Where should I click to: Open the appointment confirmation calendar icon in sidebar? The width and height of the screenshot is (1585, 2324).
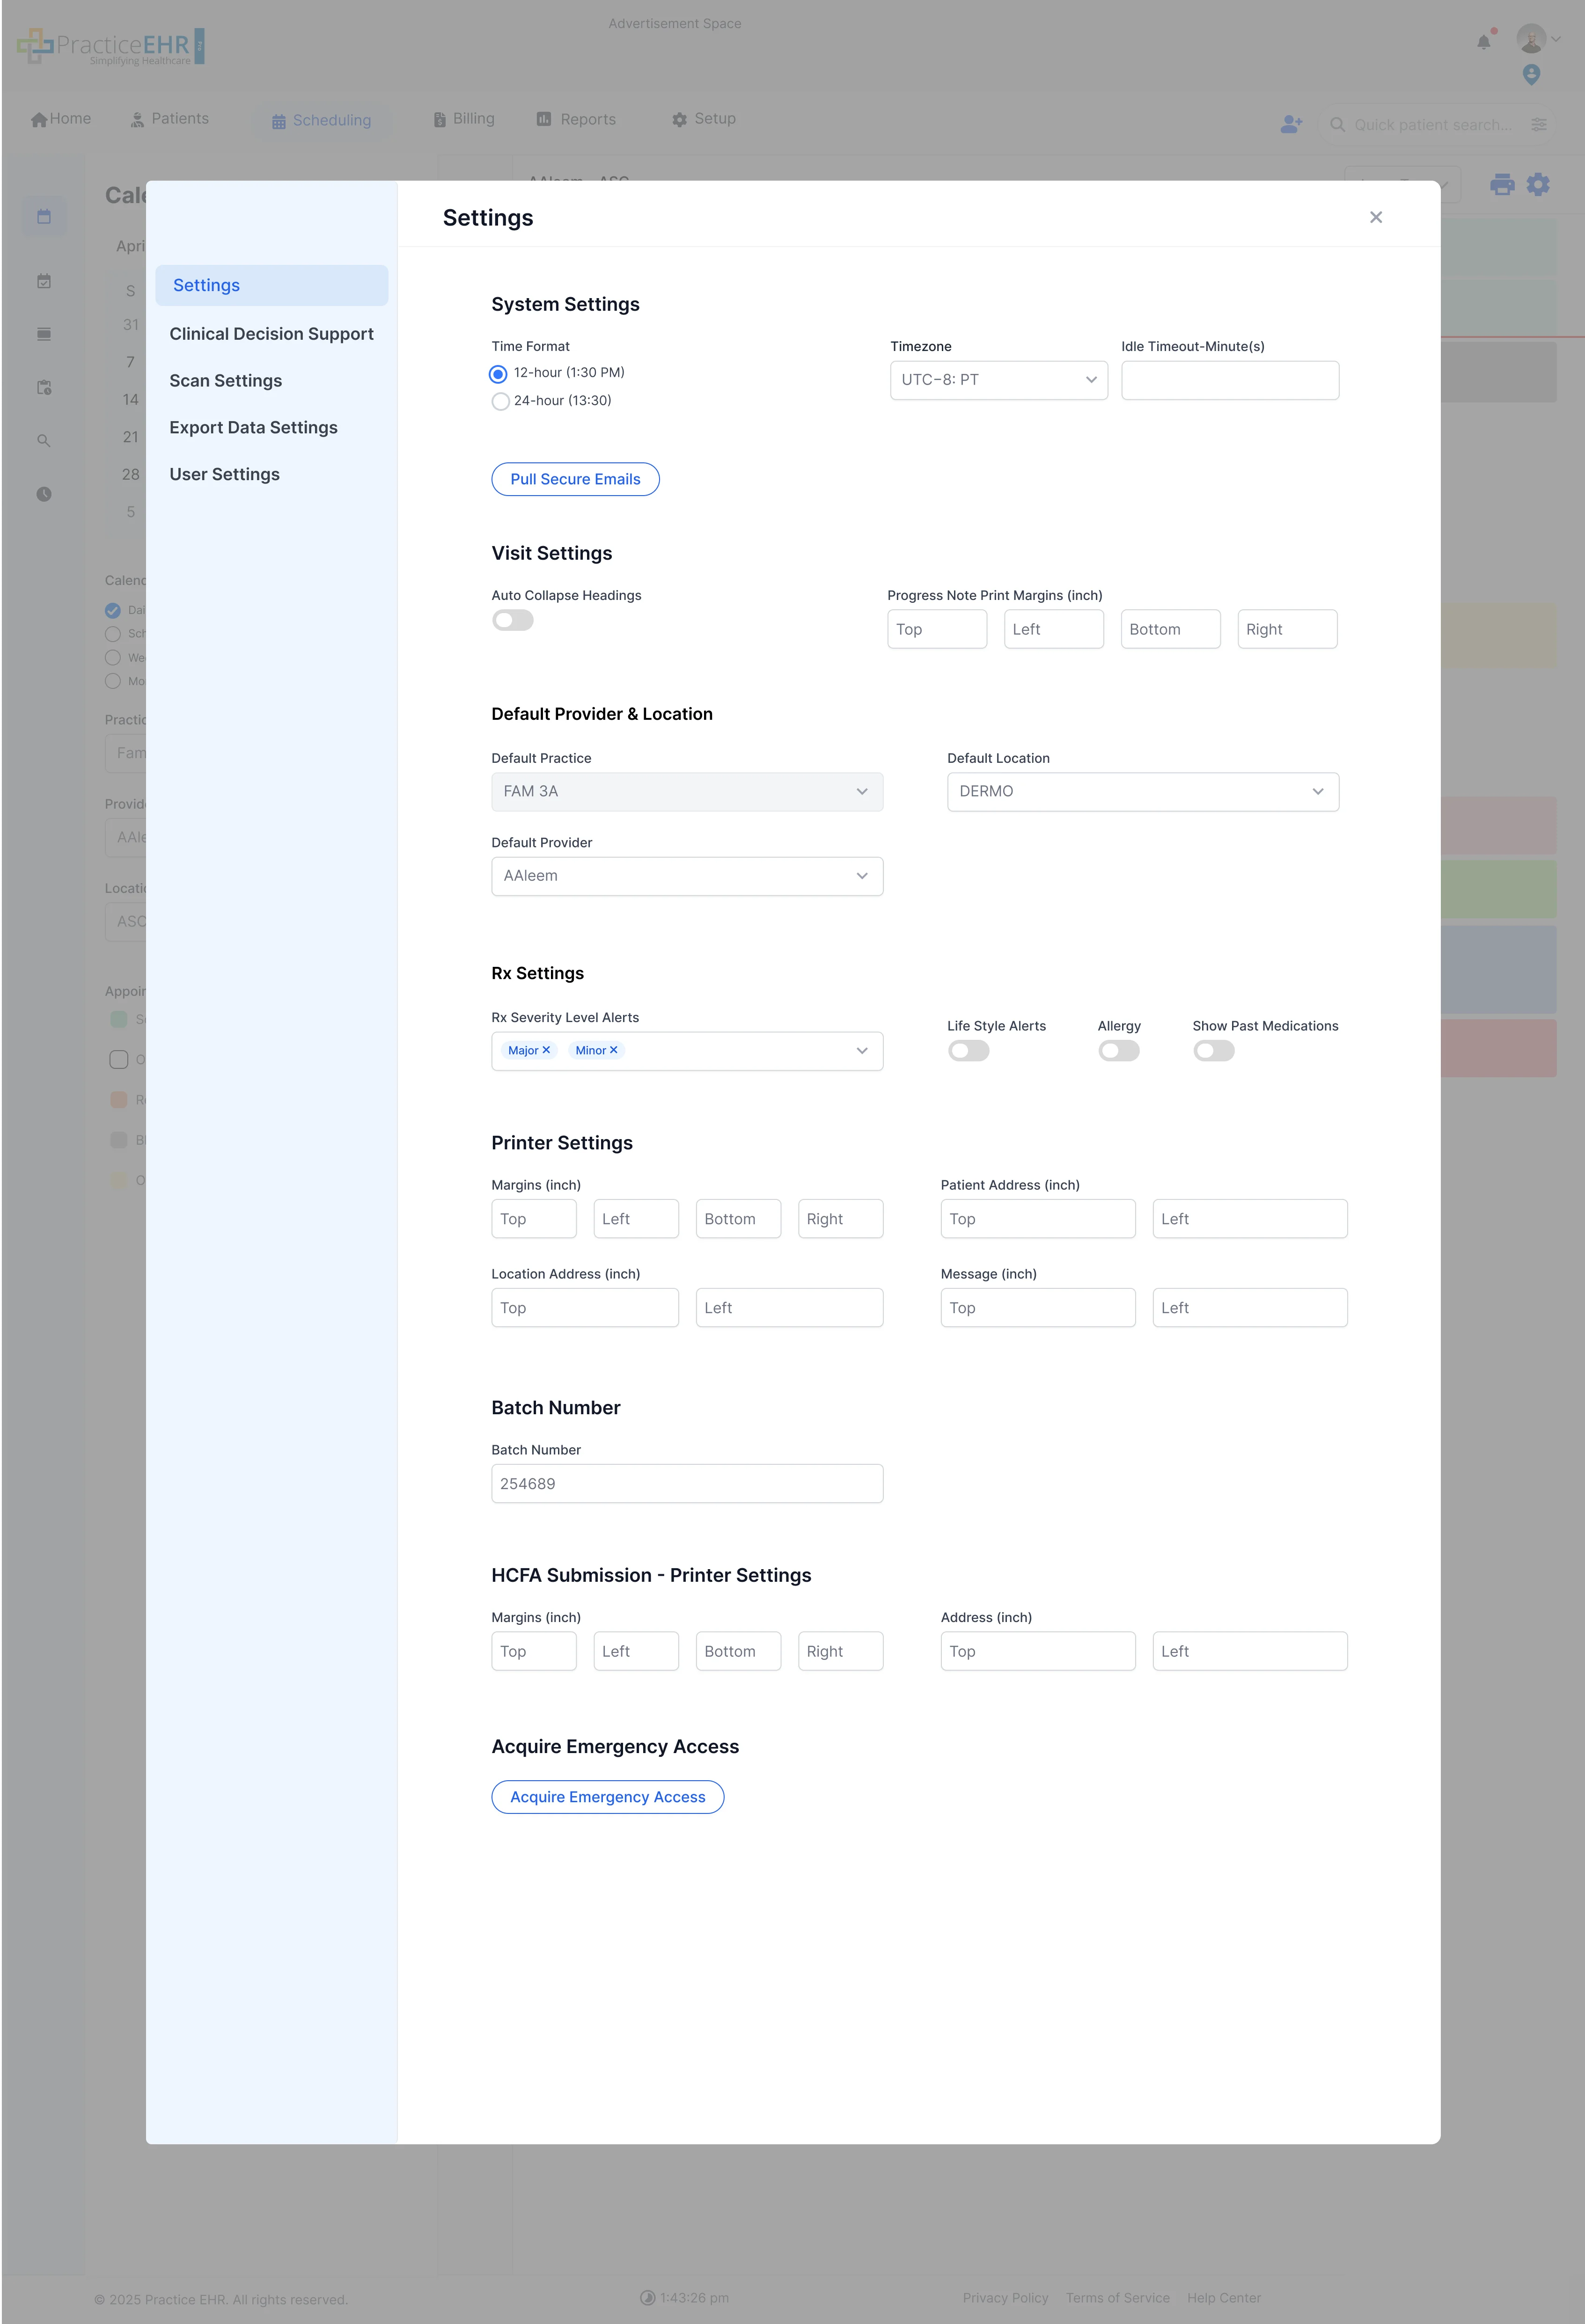pyautogui.click(x=44, y=281)
